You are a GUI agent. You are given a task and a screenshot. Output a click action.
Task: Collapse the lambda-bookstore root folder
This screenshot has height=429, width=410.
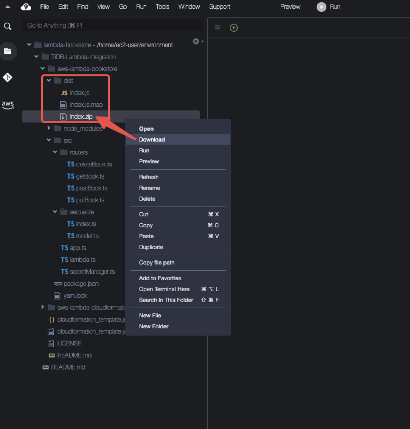point(29,44)
